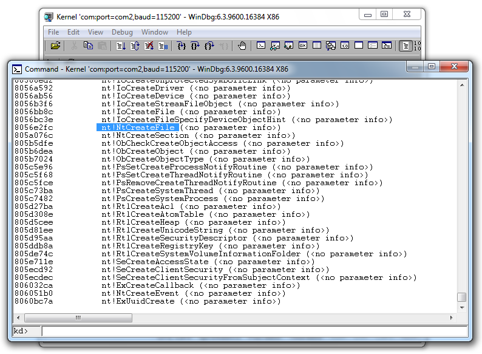Click the horizontal scrollbar thumb

coord(78,318)
